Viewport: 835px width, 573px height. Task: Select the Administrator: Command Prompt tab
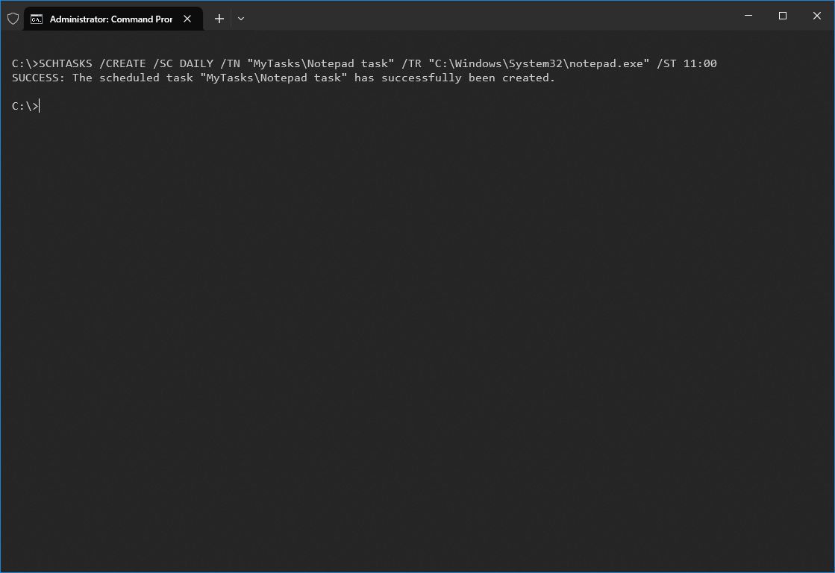pos(112,18)
